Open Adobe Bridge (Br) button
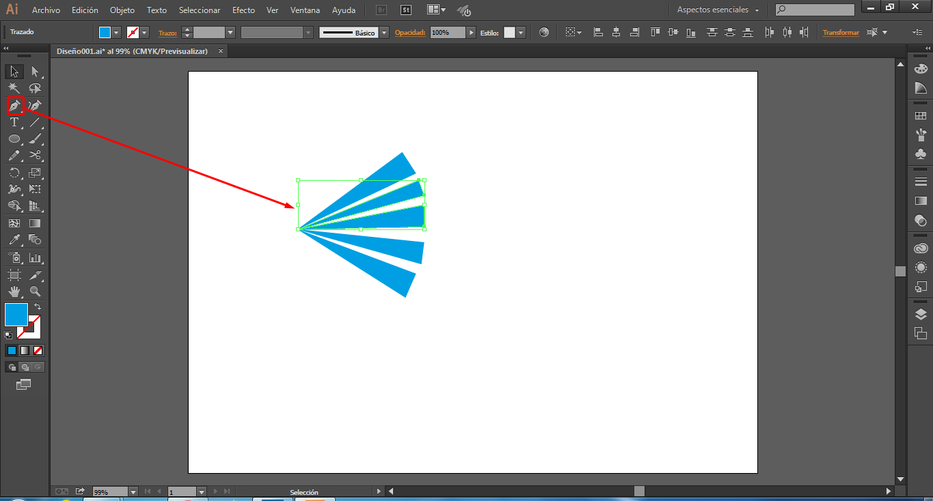The height and width of the screenshot is (501, 933). (382, 10)
